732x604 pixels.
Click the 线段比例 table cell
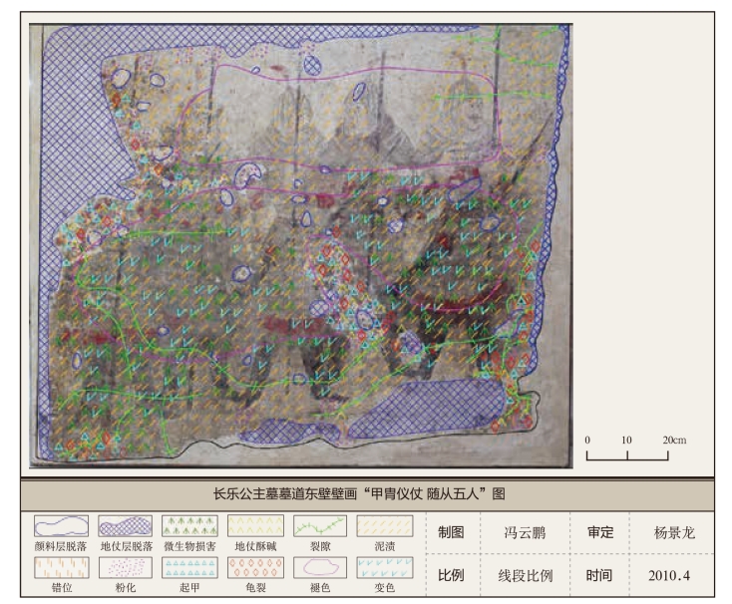coord(526,575)
